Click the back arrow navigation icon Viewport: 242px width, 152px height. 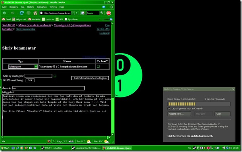tap(4, 13)
